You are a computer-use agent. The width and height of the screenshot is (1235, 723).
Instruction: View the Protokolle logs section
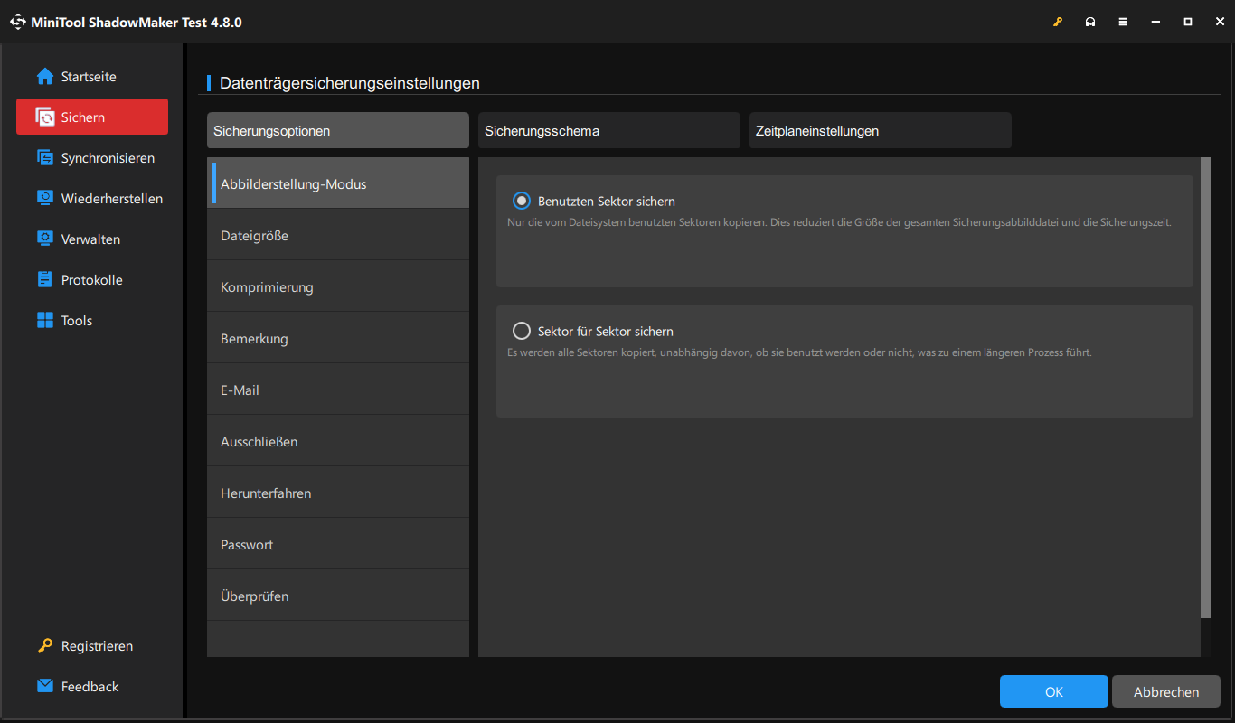click(x=90, y=279)
